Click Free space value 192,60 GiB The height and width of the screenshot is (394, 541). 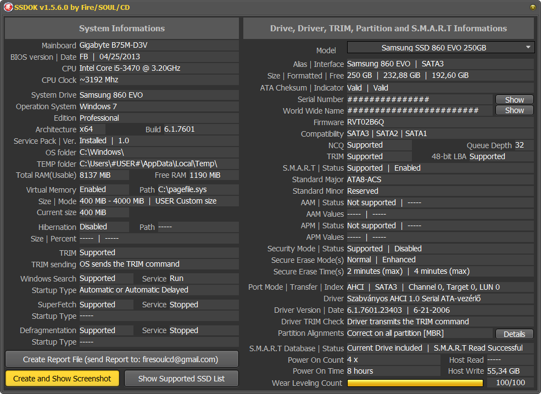[x=450, y=75]
